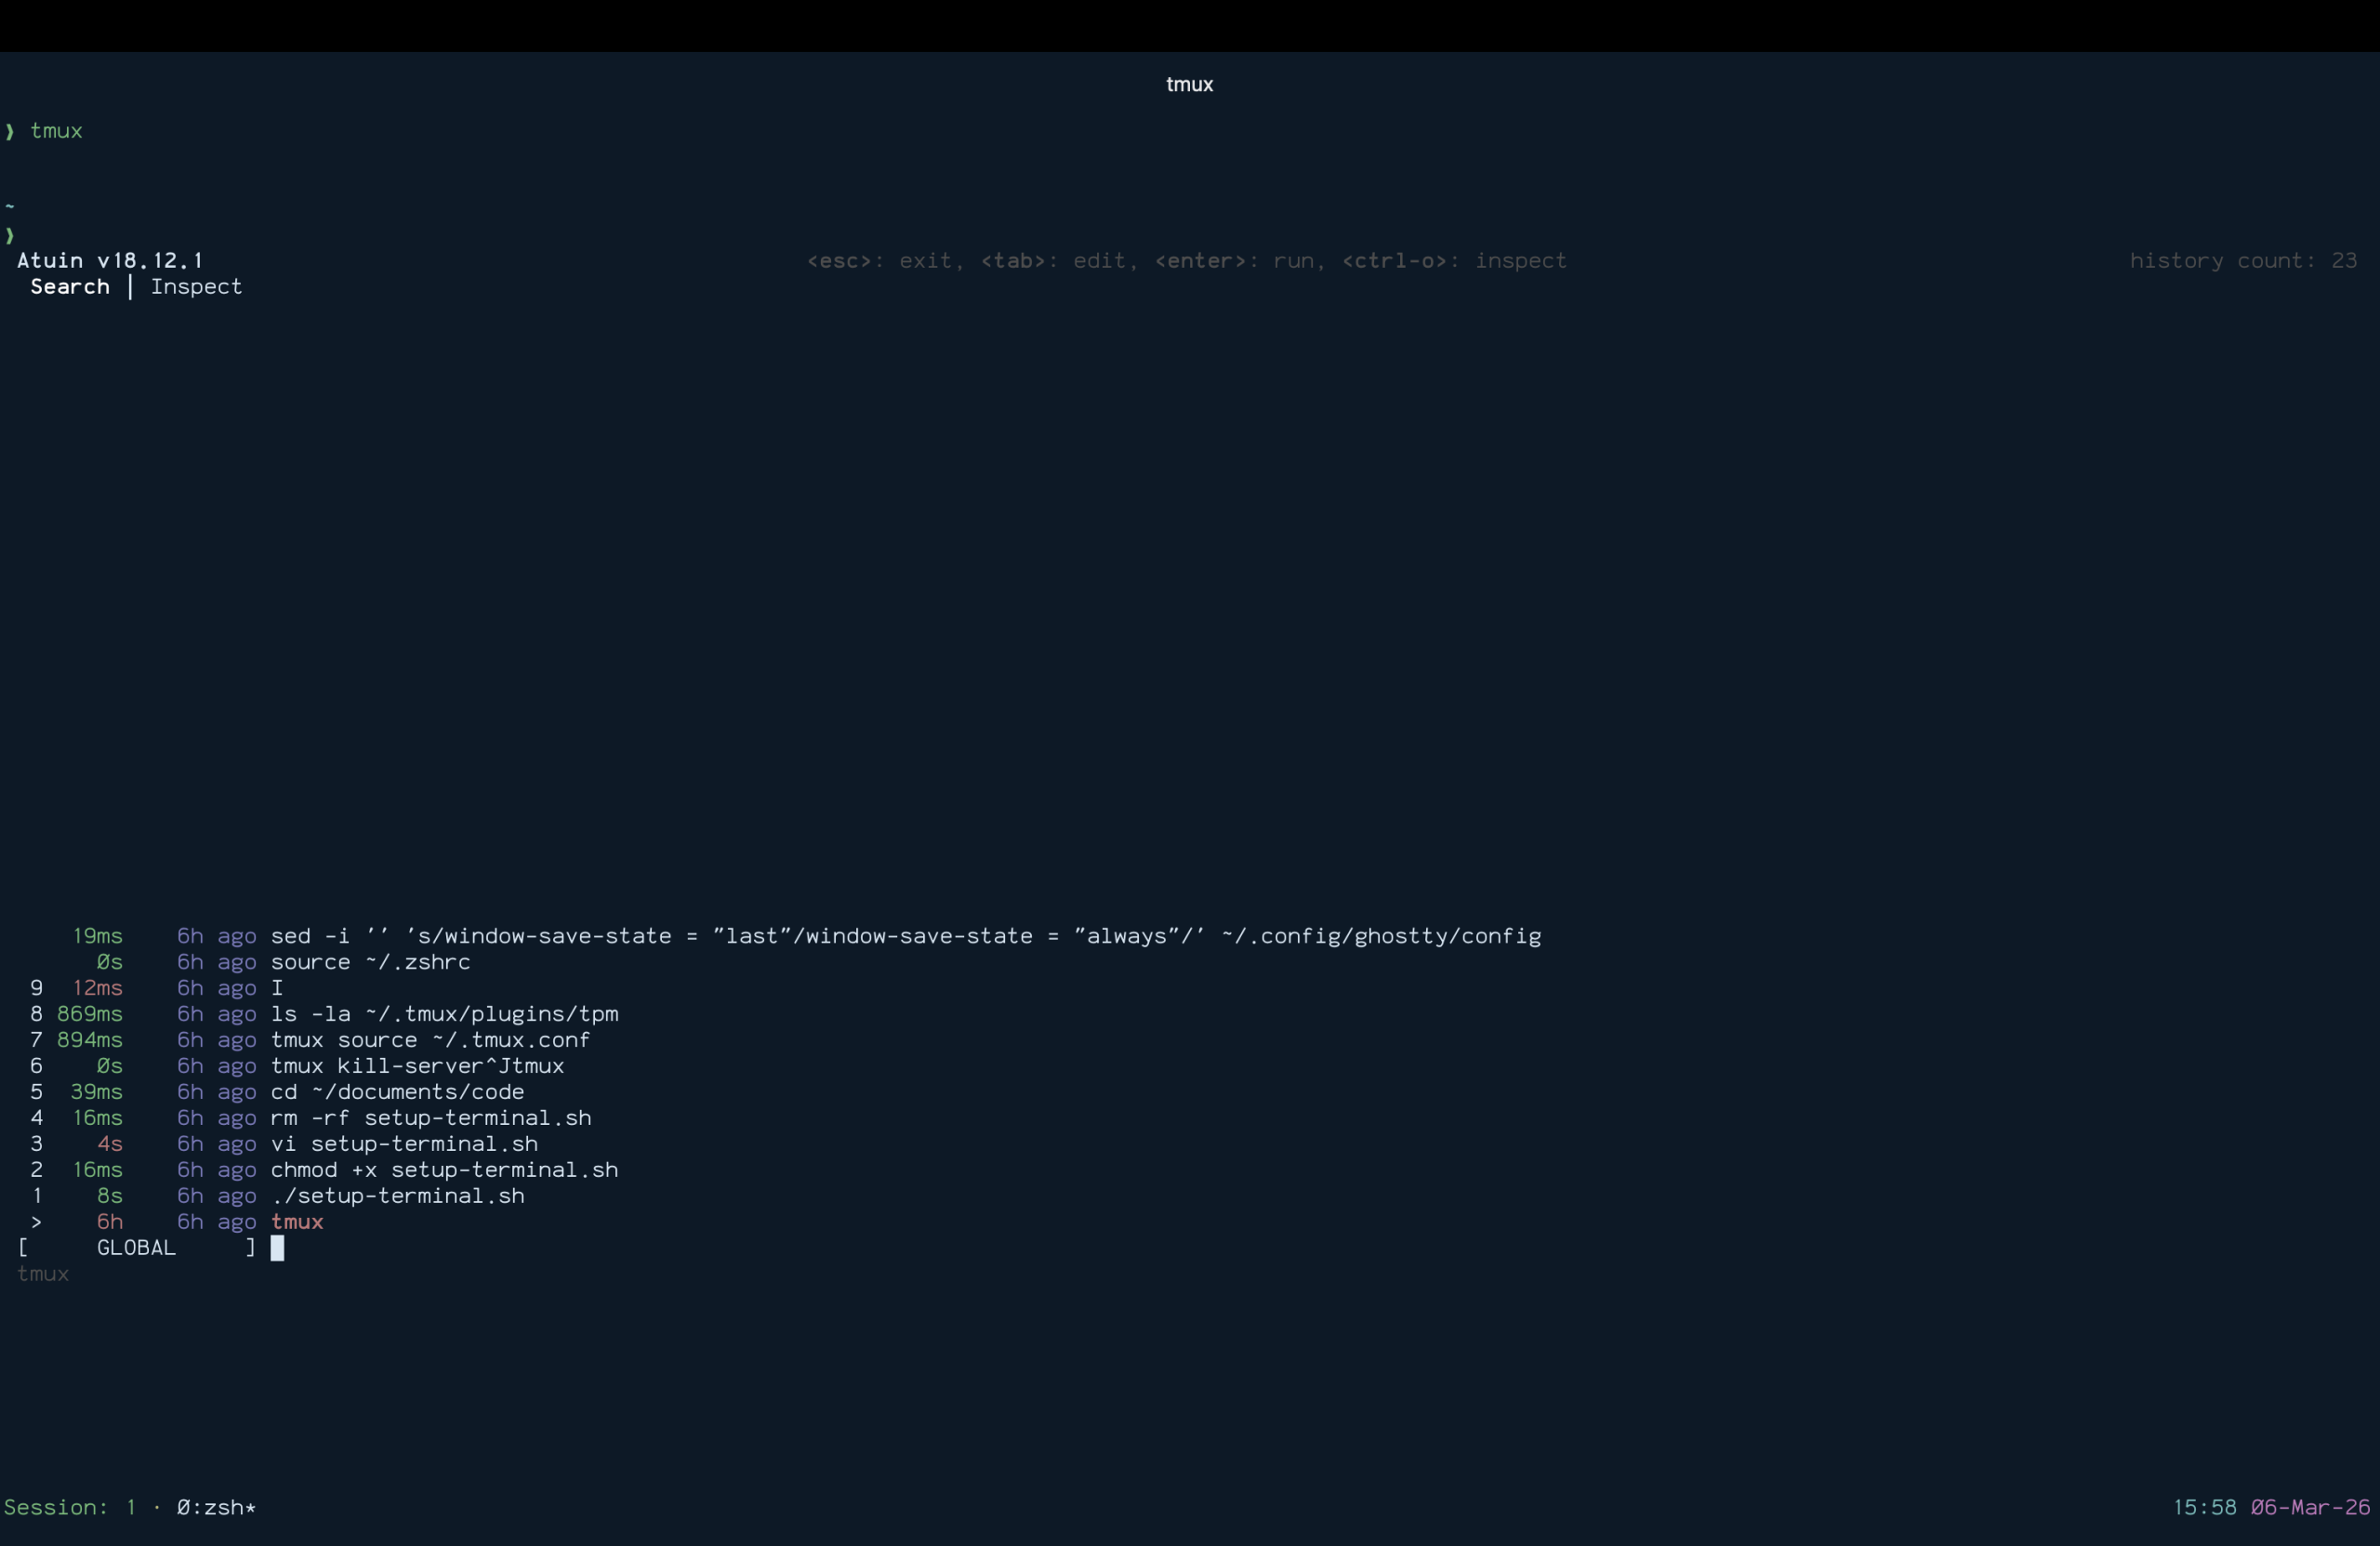Switch to the Inspect tab
Viewport: 2380px width, 1546px height.
(x=196, y=287)
